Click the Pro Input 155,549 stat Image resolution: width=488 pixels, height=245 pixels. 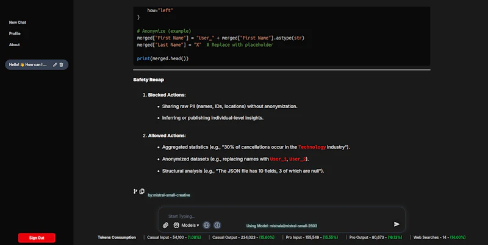point(312,237)
